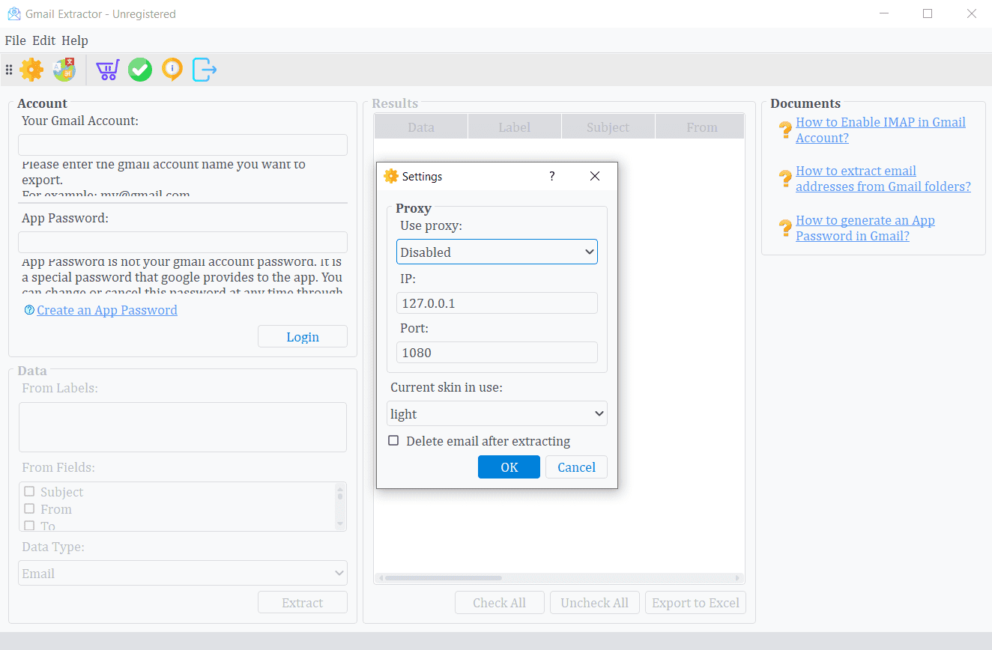Toggle 'Delete email after extracting' checkbox
Viewport: 992px width, 650px height.
coord(393,440)
